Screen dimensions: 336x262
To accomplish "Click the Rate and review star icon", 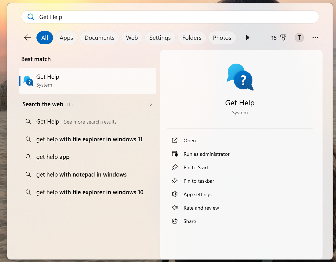I will pos(175,208).
